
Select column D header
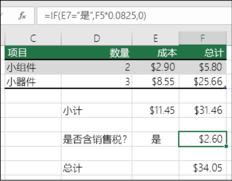point(97,38)
